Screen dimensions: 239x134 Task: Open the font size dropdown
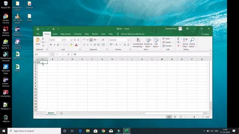(x=71, y=40)
